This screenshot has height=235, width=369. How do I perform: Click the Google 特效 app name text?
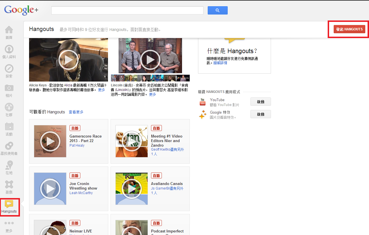click(x=220, y=112)
